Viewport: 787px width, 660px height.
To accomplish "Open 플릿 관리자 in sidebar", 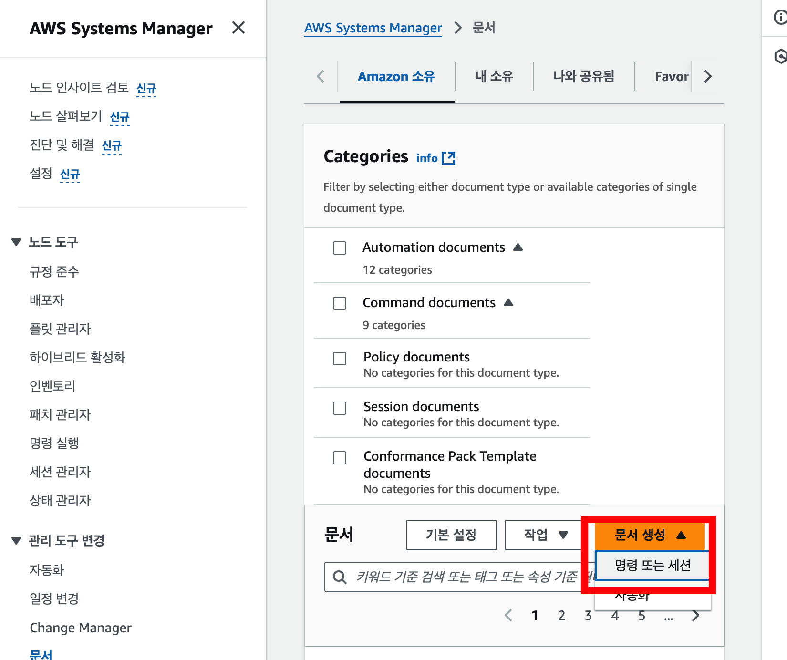I will point(60,329).
